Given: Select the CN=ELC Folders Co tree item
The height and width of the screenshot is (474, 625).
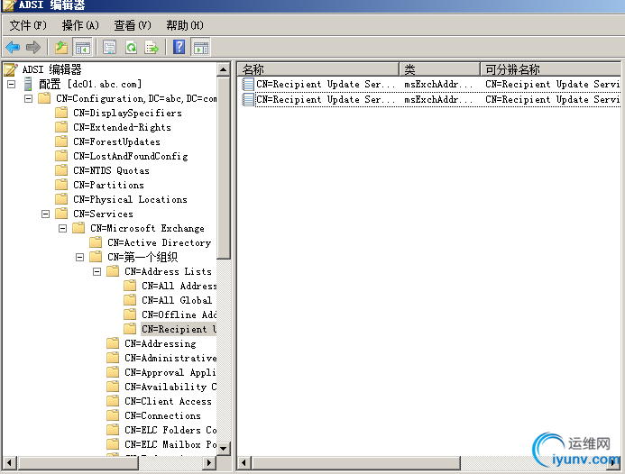Looking at the screenshot, I should pyautogui.click(x=170, y=430).
